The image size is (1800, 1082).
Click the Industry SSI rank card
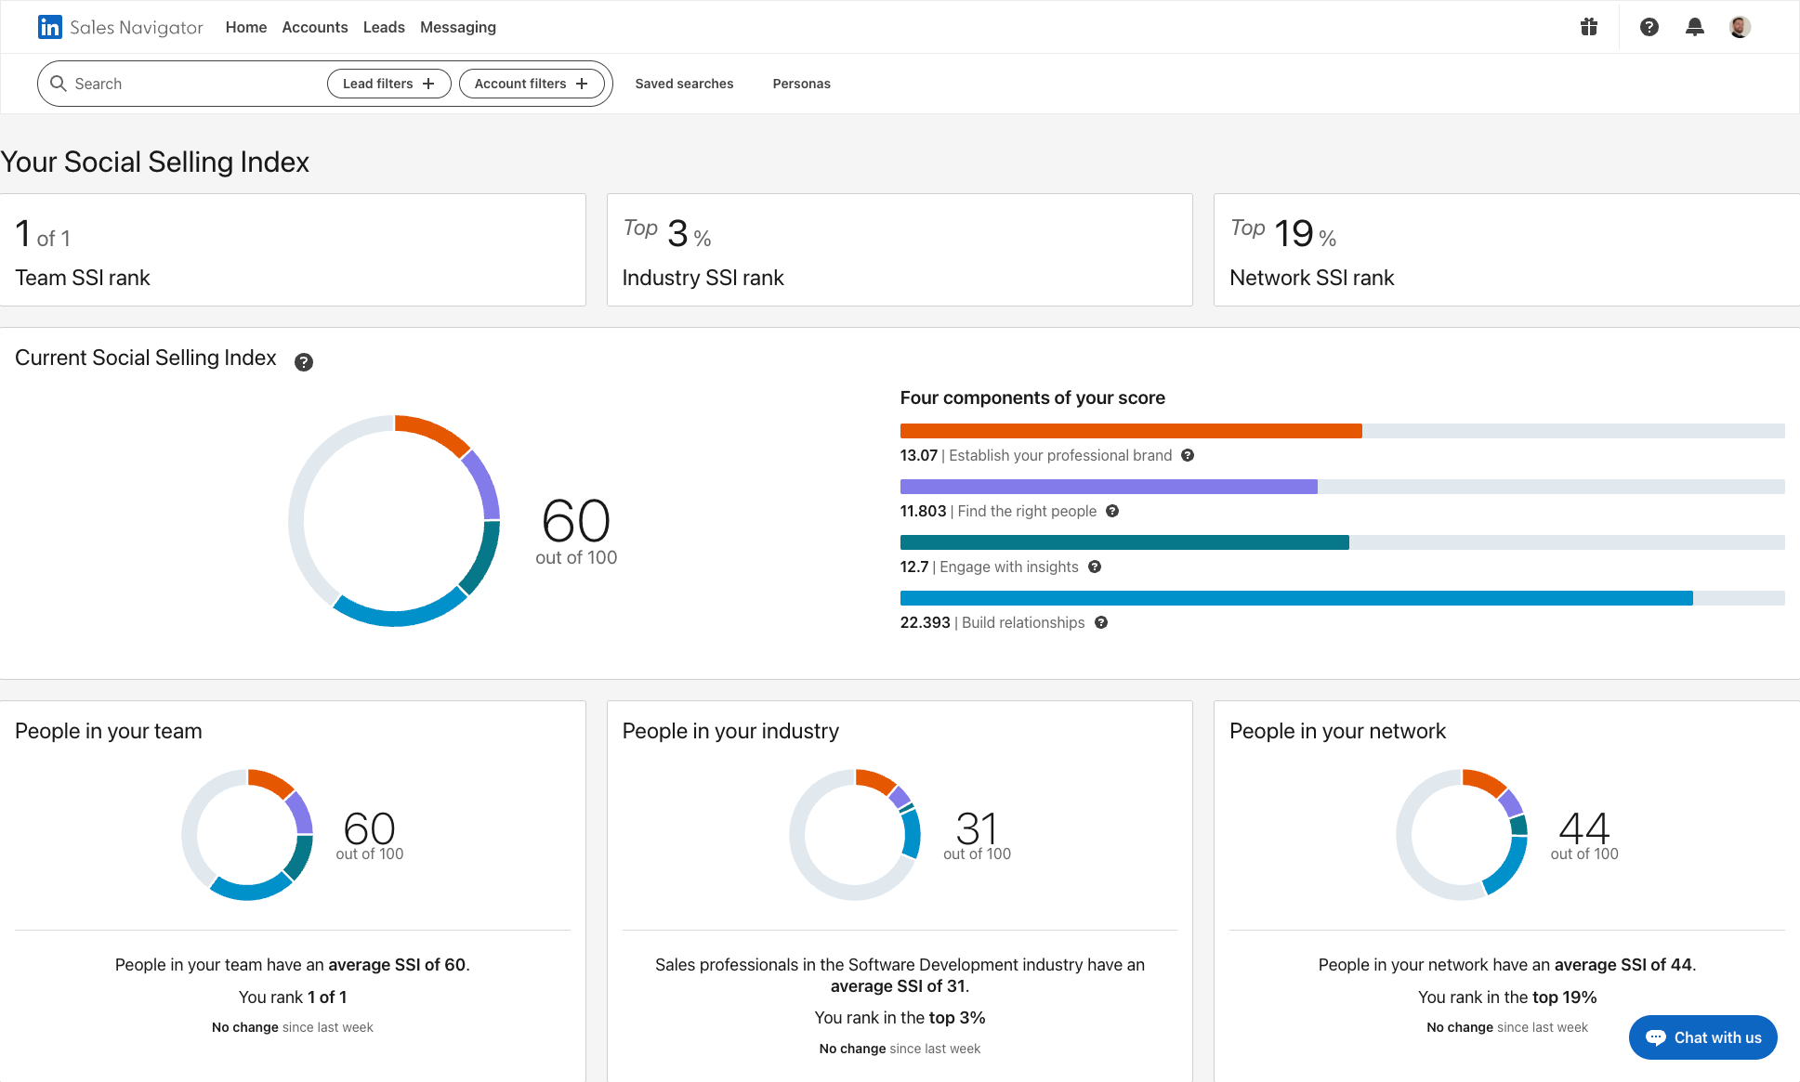pos(900,250)
